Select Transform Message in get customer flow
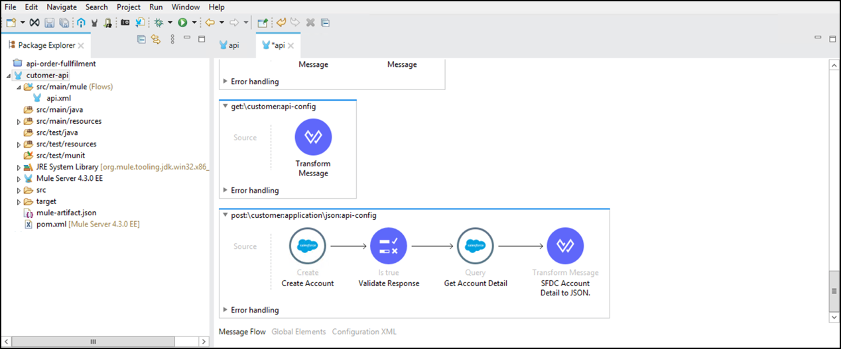Viewport: 841px width, 349px height. pos(313,137)
